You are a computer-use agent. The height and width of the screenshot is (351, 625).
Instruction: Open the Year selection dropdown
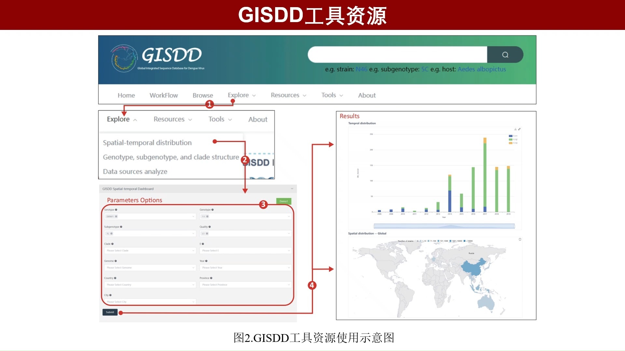pyautogui.click(x=245, y=267)
